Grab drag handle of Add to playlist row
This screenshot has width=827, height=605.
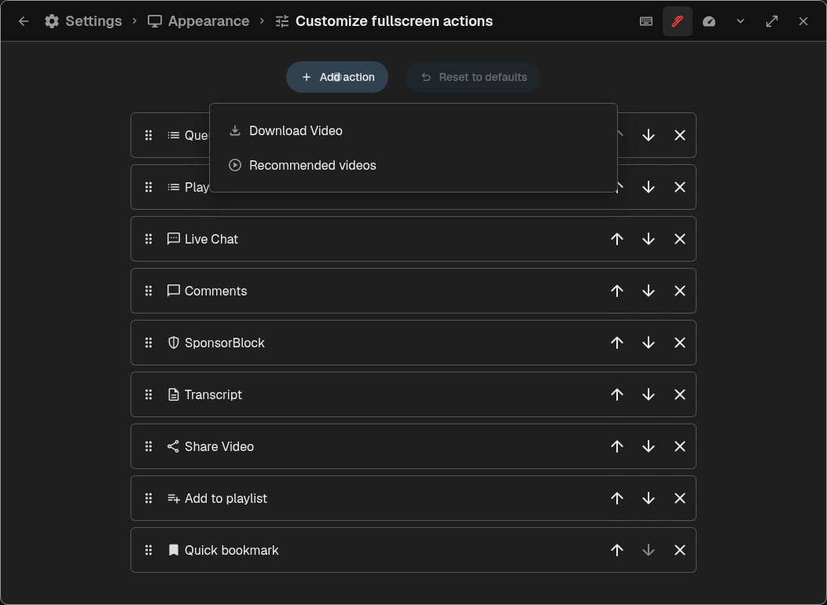149,499
